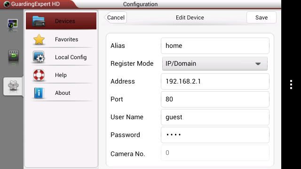
Task: Focus the Address field with 192.168.2.1
Action: click(215, 81)
